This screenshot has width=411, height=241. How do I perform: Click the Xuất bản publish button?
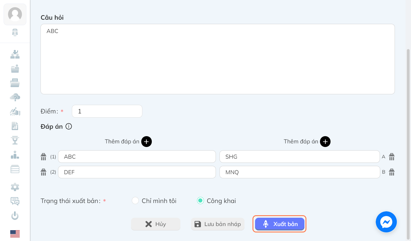[280, 224]
